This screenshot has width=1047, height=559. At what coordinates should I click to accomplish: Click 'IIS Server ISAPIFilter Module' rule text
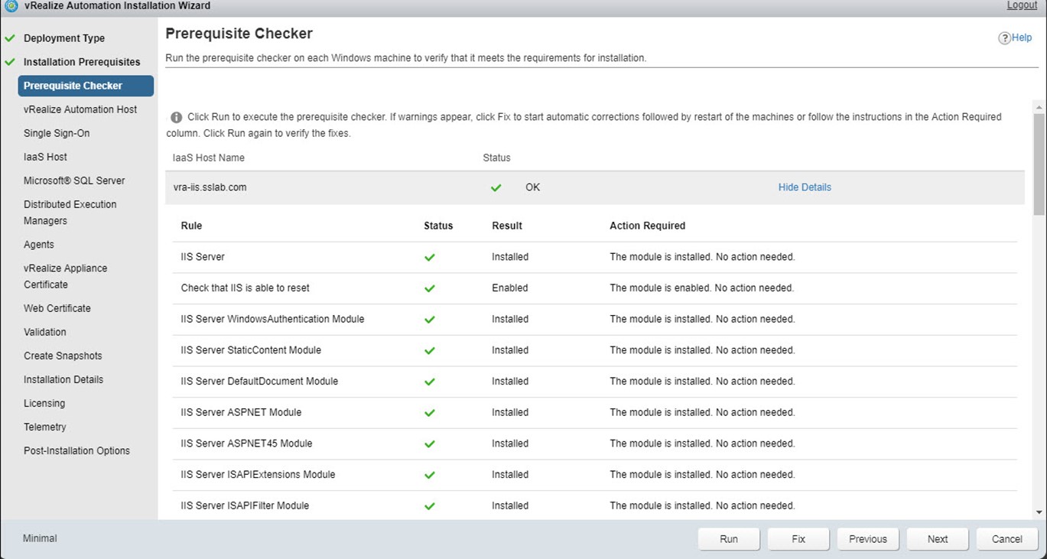tap(245, 505)
